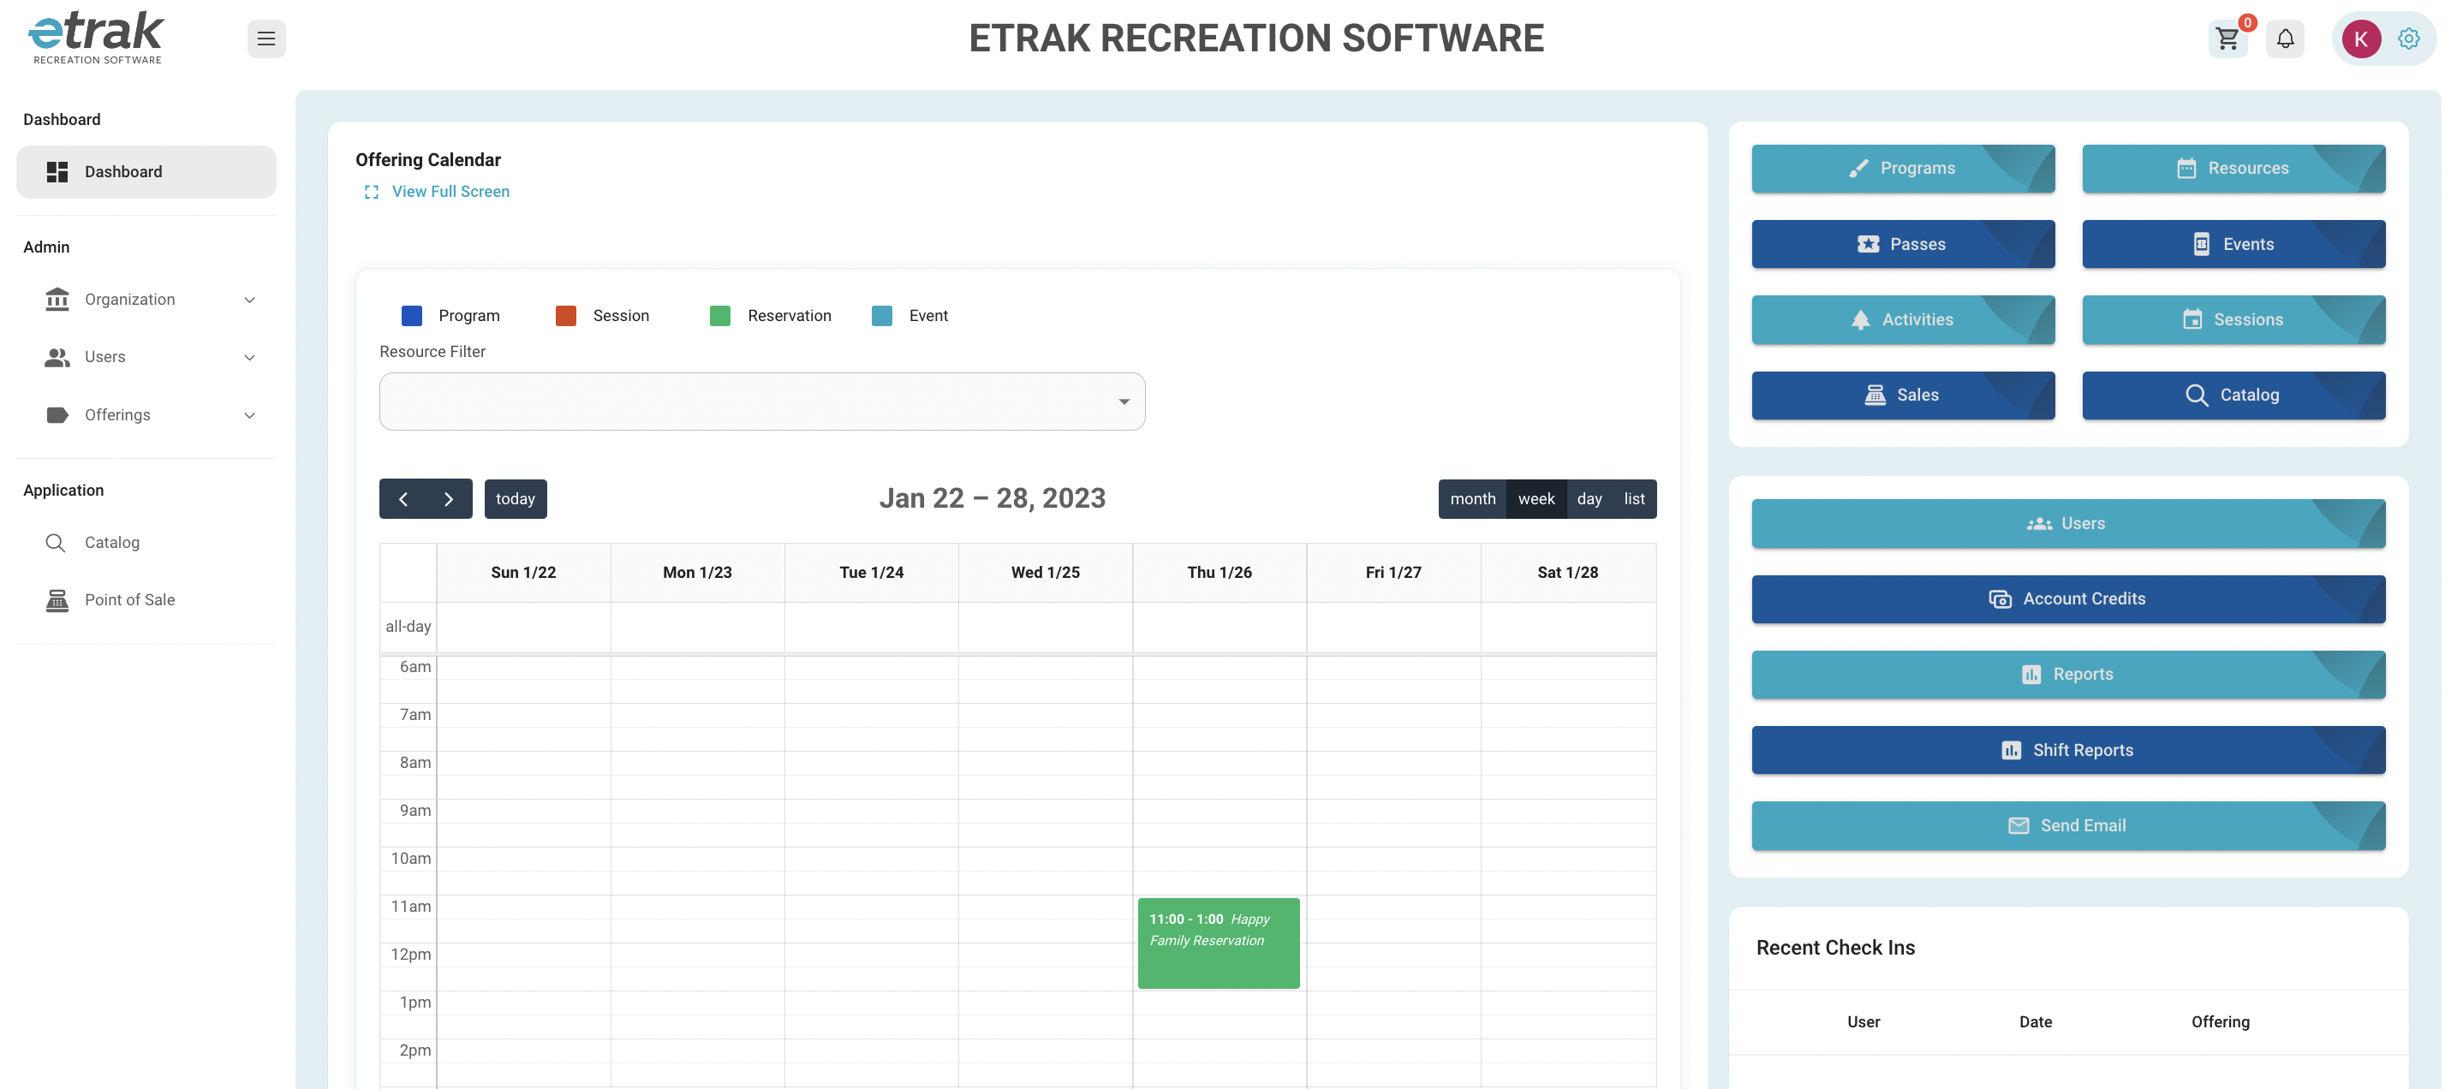This screenshot has width=2451, height=1089.
Task: Click the red Session legend swatch
Action: click(565, 316)
